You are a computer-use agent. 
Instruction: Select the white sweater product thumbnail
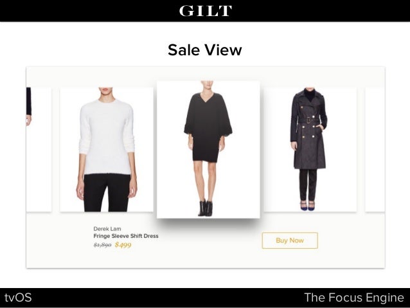click(x=107, y=150)
